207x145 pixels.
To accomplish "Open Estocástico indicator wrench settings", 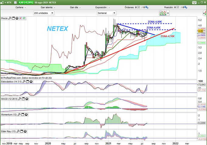I will (x=24, y=82).
